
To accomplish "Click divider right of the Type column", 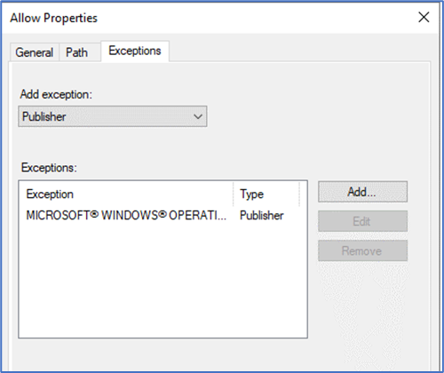I will [299, 194].
